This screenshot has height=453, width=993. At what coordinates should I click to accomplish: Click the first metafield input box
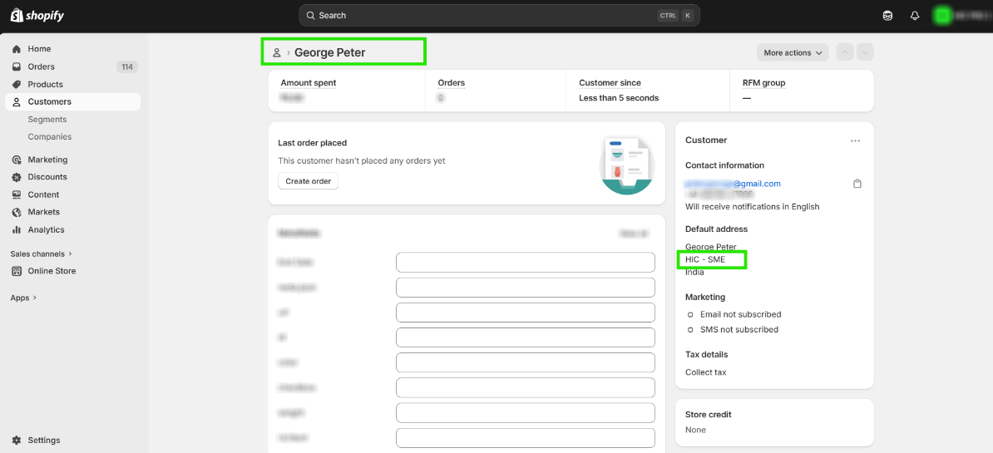[526, 263]
